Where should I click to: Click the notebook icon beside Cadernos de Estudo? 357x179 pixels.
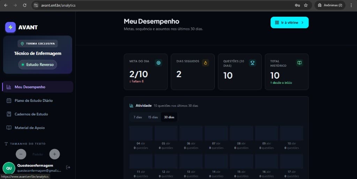click(x=9, y=114)
